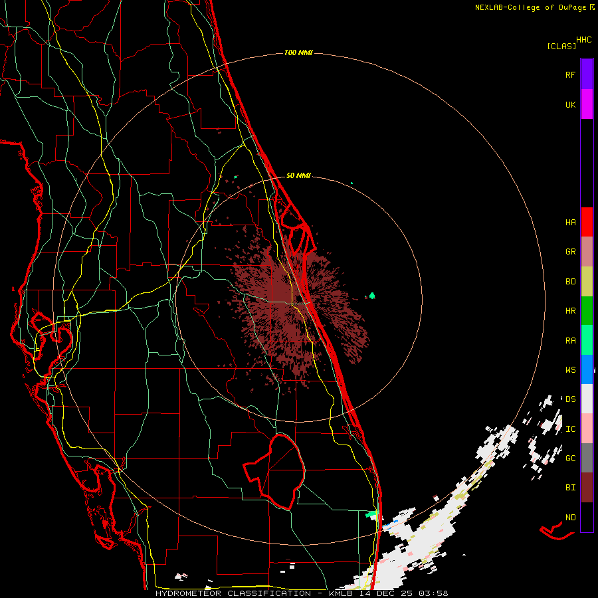Click the HR legend label
This screenshot has height=598, width=598.
click(x=570, y=311)
